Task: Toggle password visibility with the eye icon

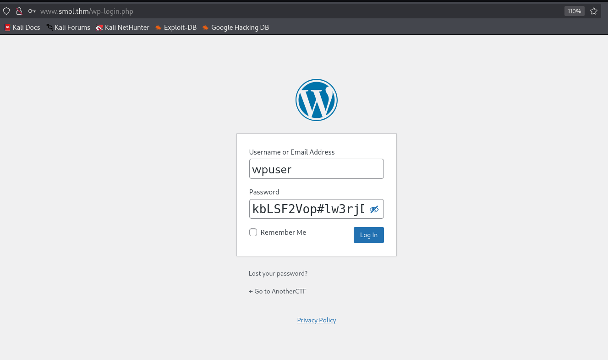Action: 374,209
